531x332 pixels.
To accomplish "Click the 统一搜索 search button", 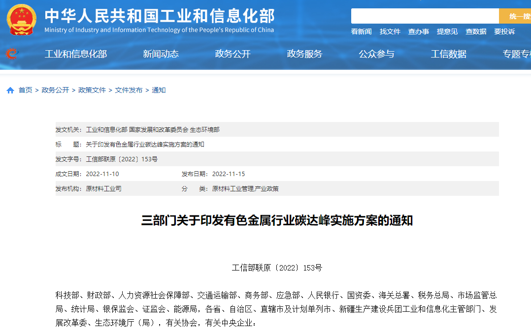I will 515,16.
